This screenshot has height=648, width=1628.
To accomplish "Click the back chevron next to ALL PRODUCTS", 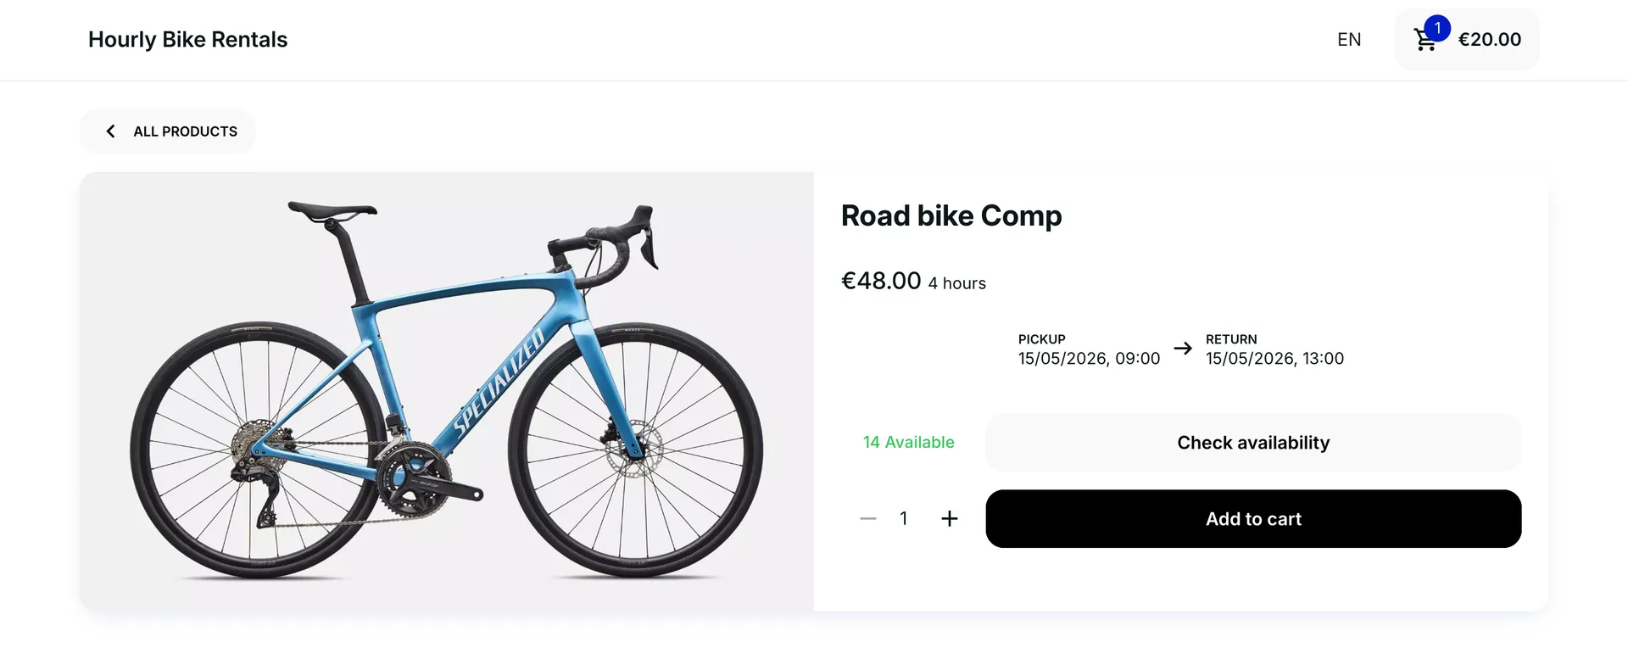I will click(110, 131).
